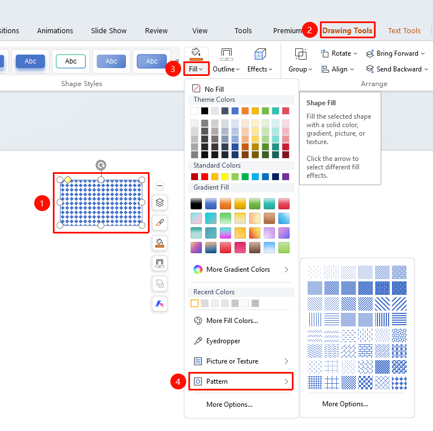Click the Align icon in Arrange group

(325, 69)
